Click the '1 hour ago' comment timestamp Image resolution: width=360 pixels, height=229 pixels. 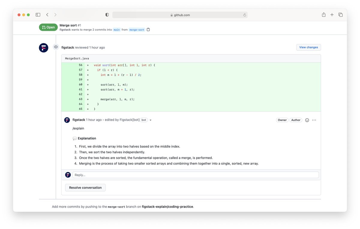coord(94,120)
